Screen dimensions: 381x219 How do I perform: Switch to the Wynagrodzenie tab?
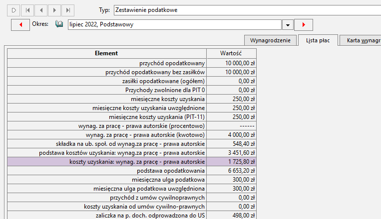coord(270,40)
